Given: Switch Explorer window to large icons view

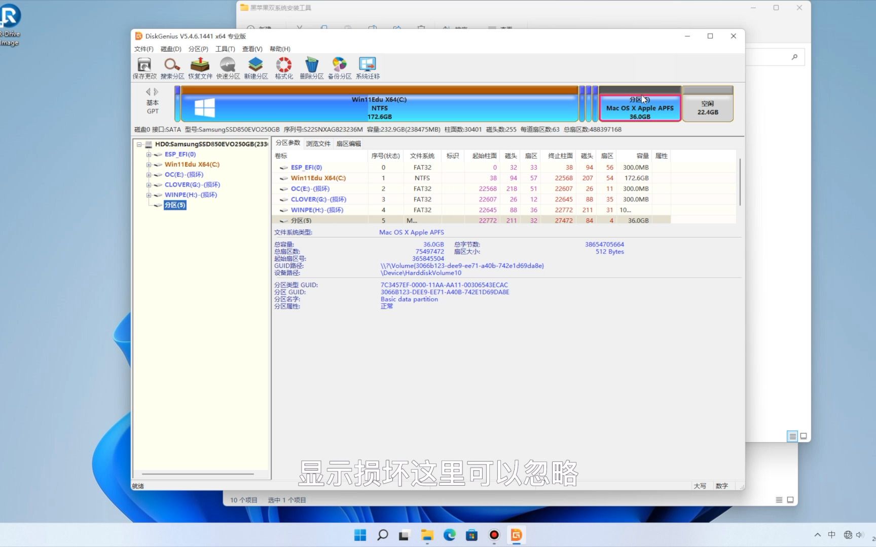Looking at the screenshot, I should click(804, 436).
